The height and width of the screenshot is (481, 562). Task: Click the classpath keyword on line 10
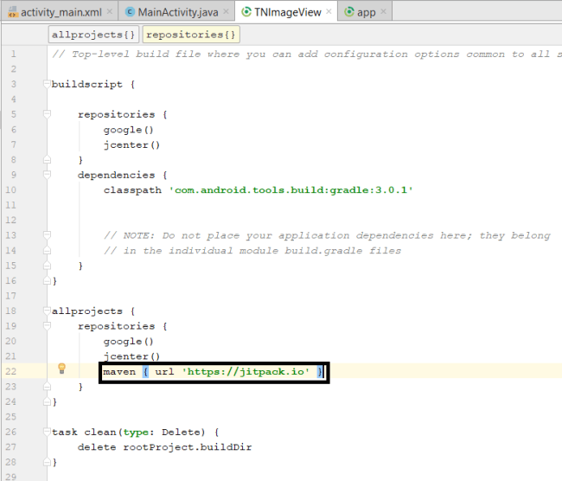click(x=132, y=190)
